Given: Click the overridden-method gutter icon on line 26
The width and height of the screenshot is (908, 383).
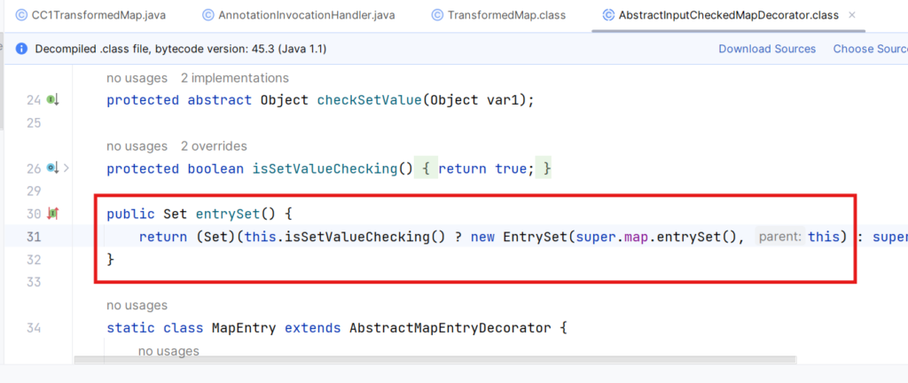Looking at the screenshot, I should (x=52, y=168).
